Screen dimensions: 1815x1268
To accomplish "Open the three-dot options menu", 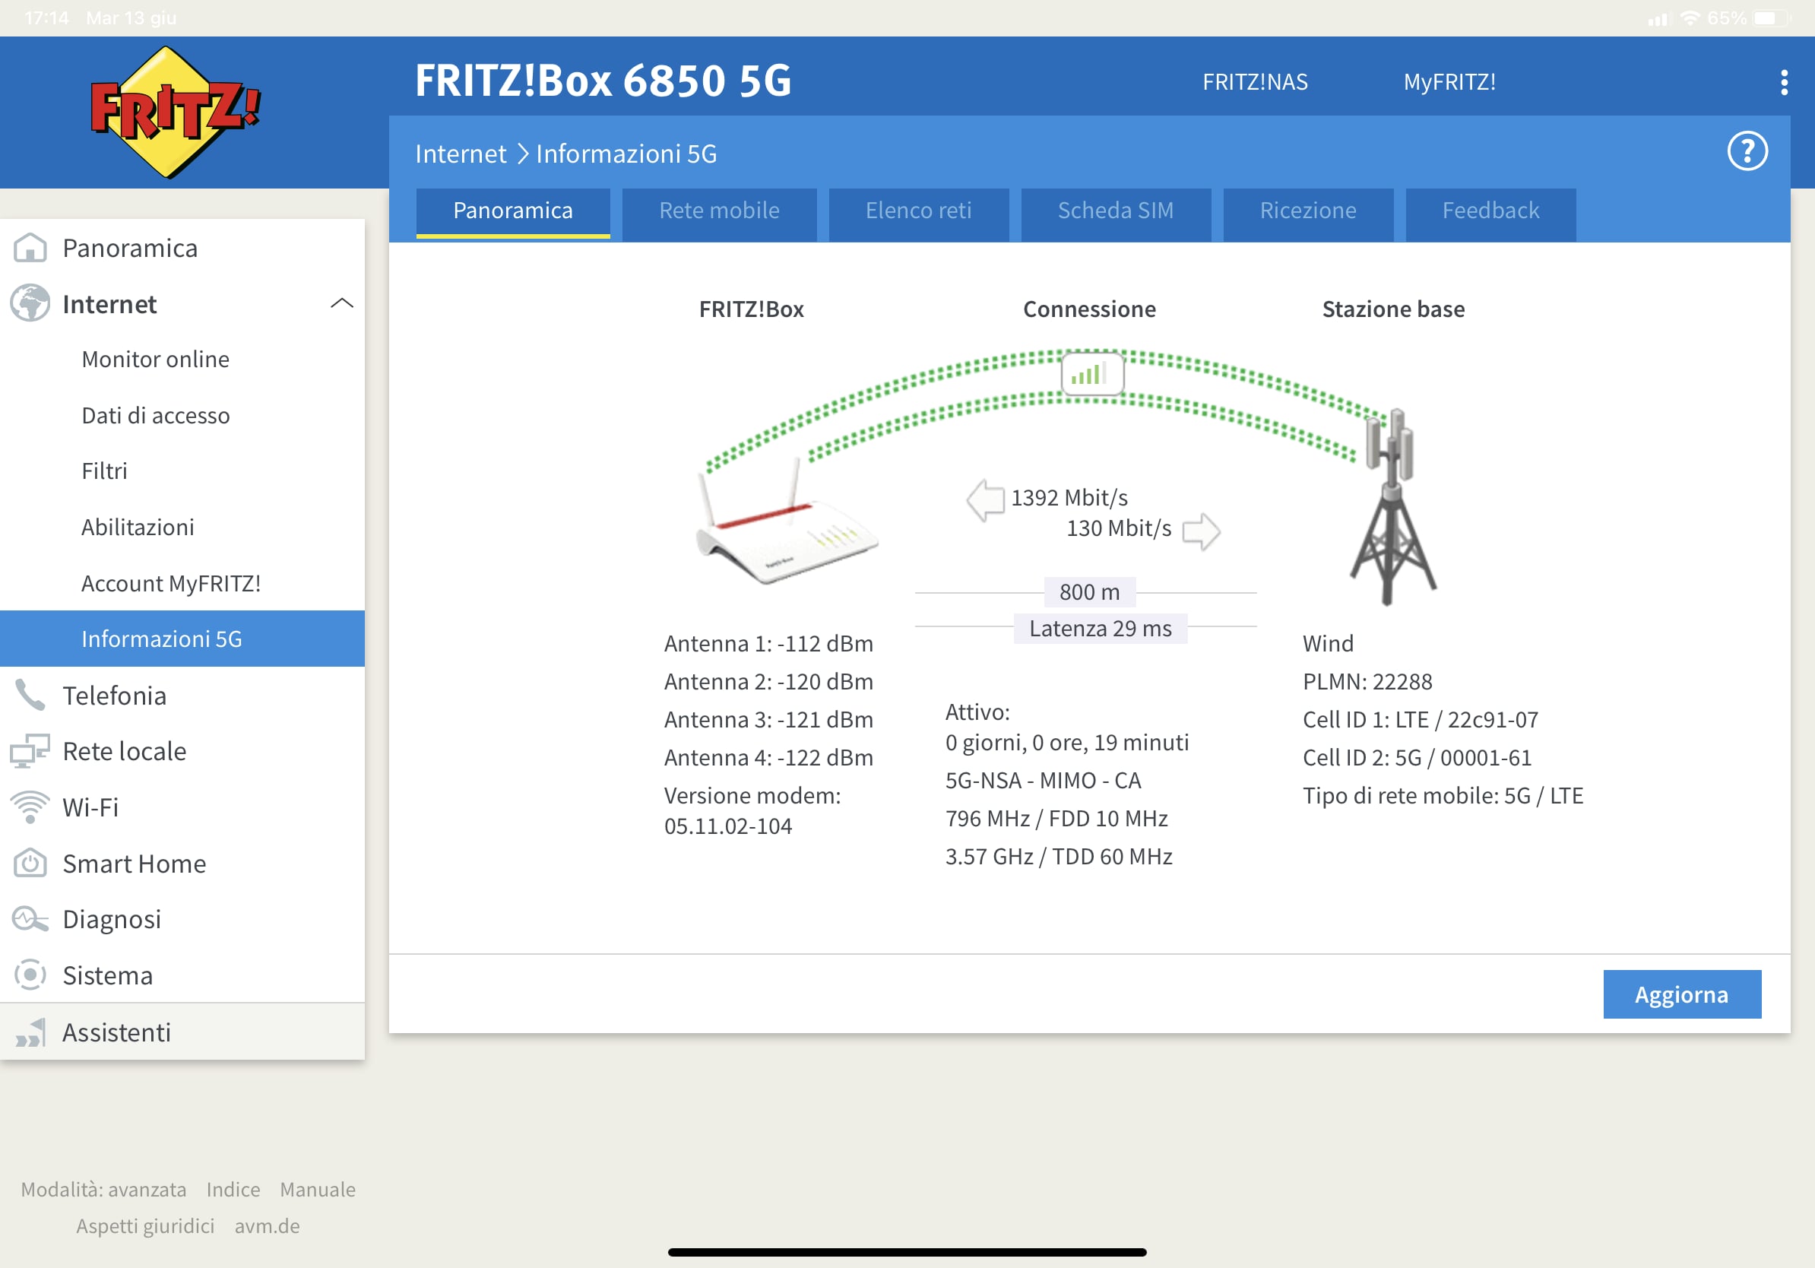I will (x=1784, y=82).
